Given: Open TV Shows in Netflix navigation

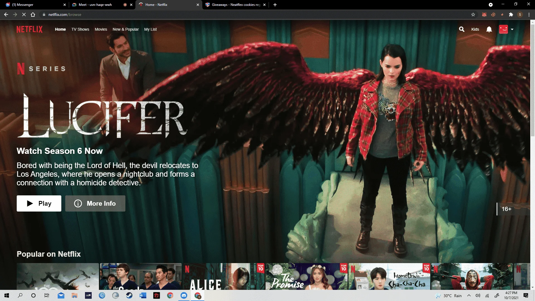Looking at the screenshot, I should point(80,29).
